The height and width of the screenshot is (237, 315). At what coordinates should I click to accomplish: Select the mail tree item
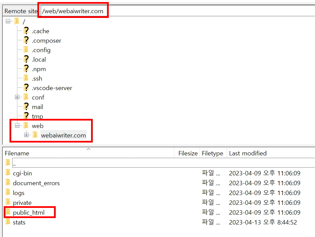click(x=38, y=107)
